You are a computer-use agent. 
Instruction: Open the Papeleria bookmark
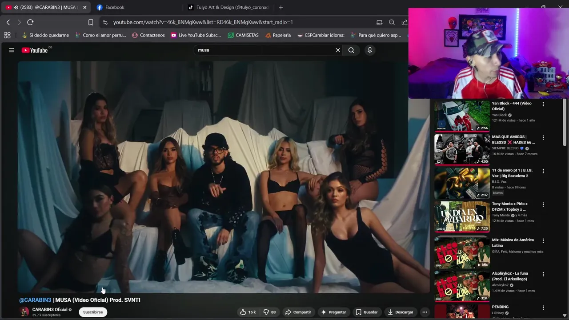coord(278,35)
